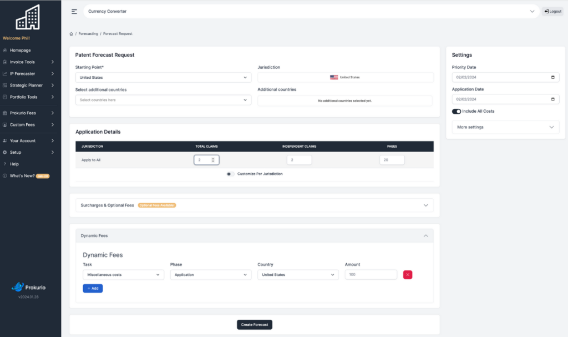Open Strategic Planner menu item

26,85
